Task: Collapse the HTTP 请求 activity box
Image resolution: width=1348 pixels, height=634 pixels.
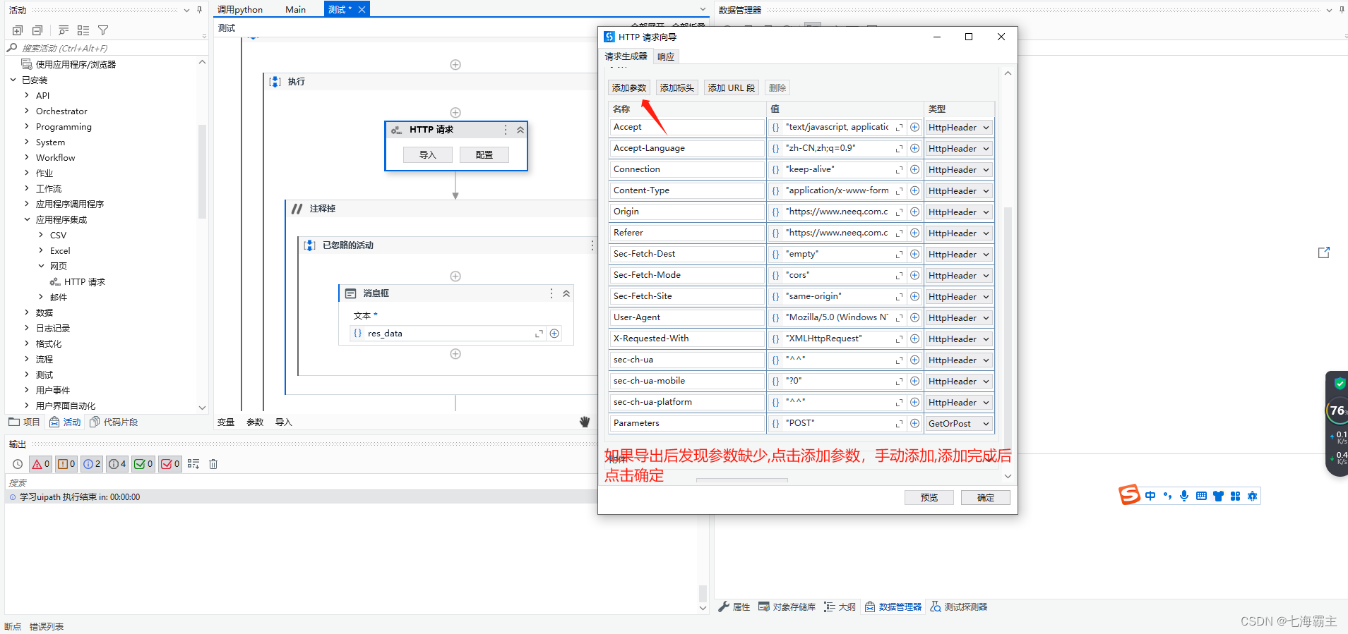Action: pyautogui.click(x=520, y=130)
